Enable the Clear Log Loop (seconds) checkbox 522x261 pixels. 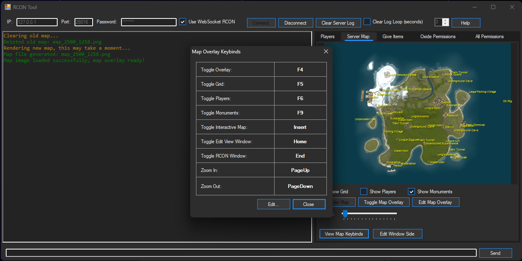click(x=367, y=22)
